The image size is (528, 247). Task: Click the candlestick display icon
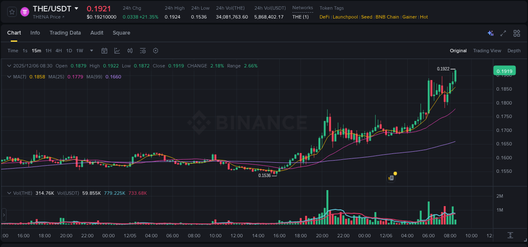(x=130, y=51)
